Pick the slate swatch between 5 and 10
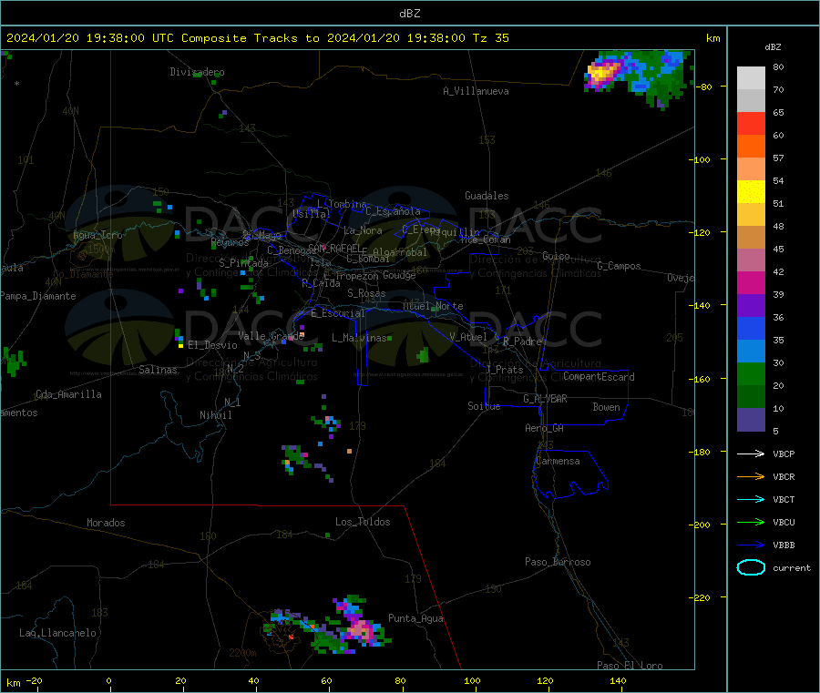Viewport: 820px width, 693px height. coord(751,420)
